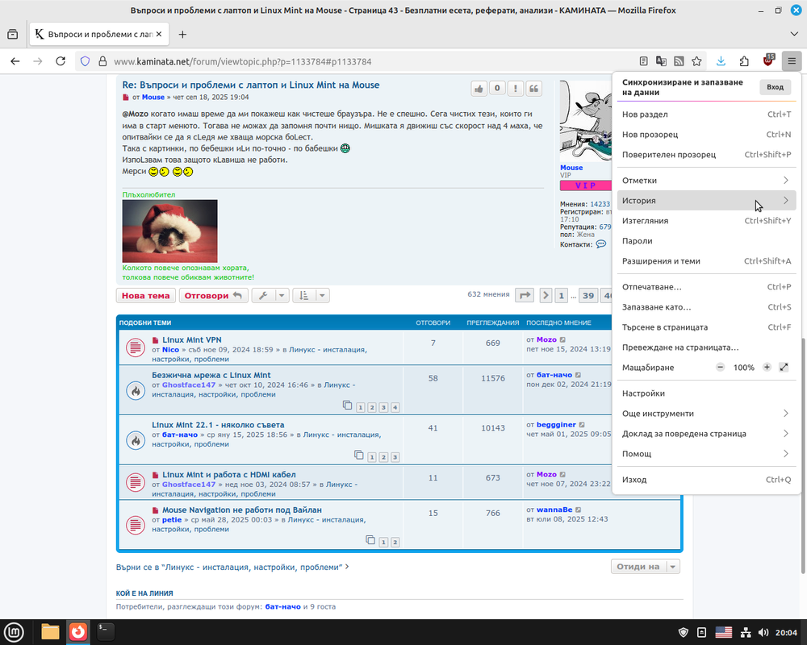807x645 pixels.
Task: Open the terminal from taskbar
Action: [x=106, y=632]
